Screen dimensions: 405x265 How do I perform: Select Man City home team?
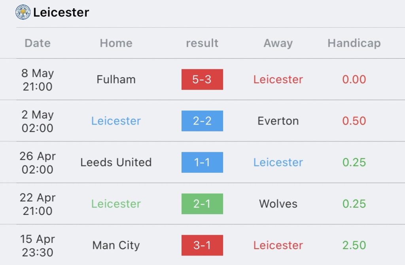point(116,245)
